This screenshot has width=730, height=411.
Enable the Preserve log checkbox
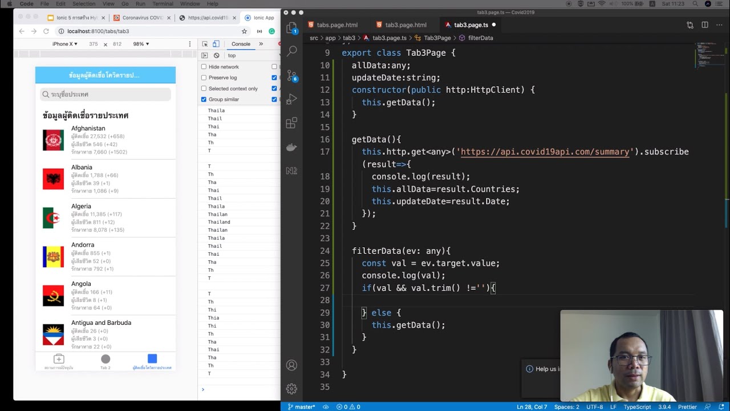click(204, 78)
